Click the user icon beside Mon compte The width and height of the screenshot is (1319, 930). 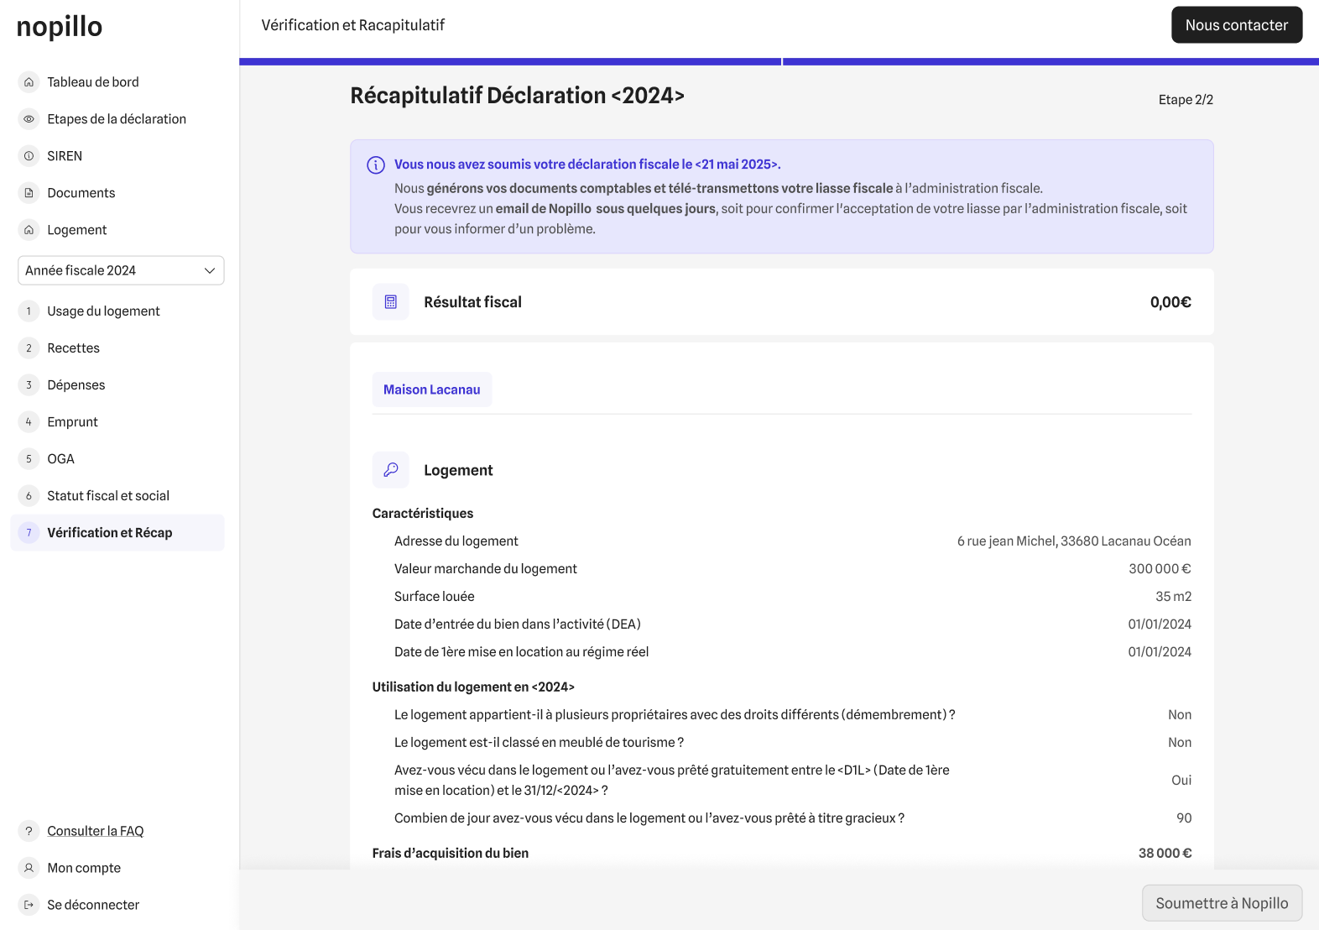pos(29,868)
